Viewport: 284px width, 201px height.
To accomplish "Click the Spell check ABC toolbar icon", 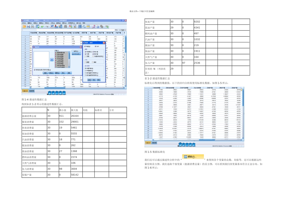I will coord(107,26).
